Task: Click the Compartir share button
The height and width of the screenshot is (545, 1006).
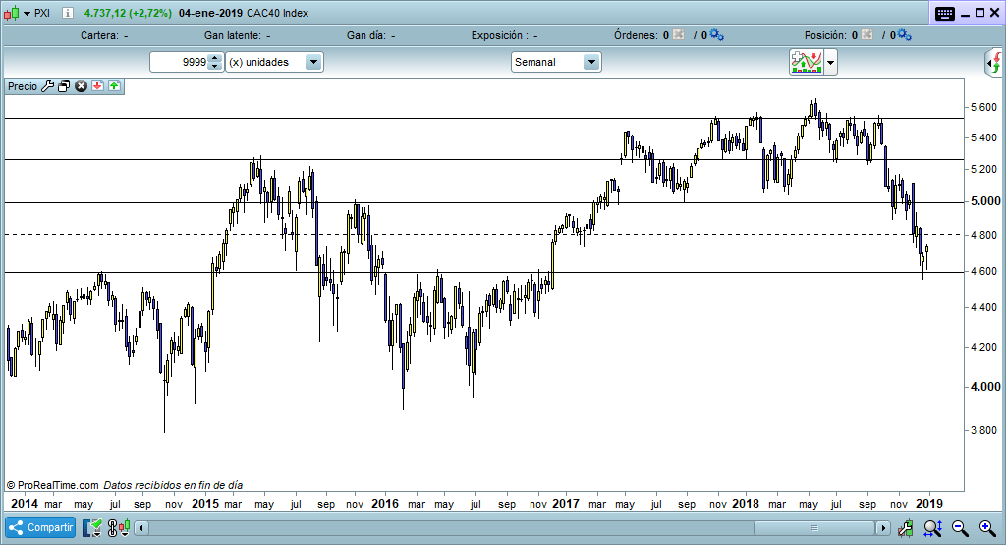Action: click(40, 528)
